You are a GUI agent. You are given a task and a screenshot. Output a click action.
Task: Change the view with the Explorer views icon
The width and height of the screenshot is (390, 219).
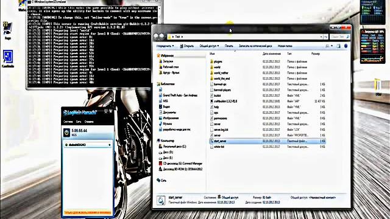click(328, 46)
